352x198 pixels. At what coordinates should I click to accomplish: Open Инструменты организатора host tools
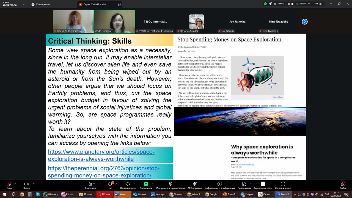[x=170, y=184]
